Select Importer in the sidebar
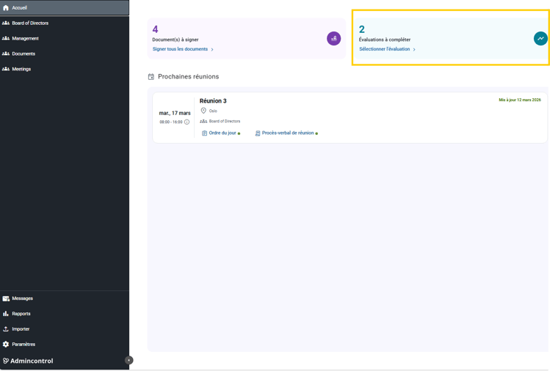 click(x=21, y=329)
